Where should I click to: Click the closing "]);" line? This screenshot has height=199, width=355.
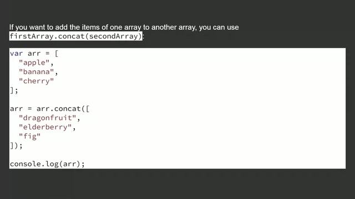pos(16,145)
